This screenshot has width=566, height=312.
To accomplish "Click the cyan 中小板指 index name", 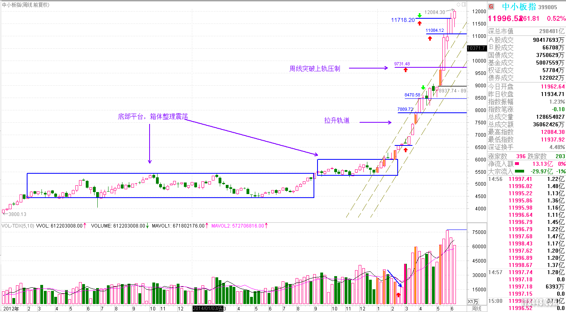I will point(518,7).
